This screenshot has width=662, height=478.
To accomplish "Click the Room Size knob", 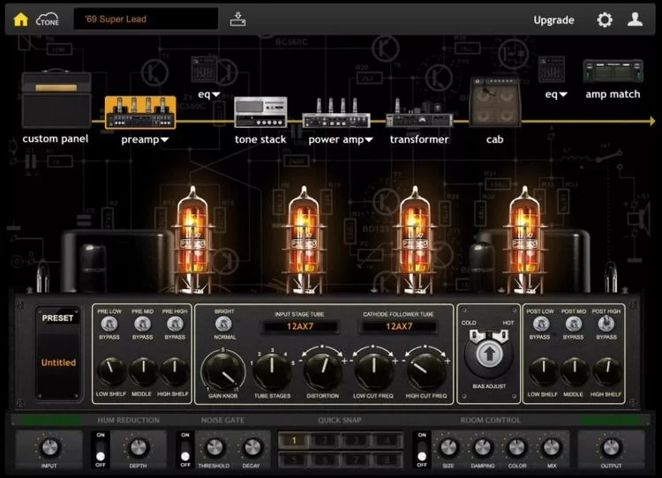I will click(448, 447).
